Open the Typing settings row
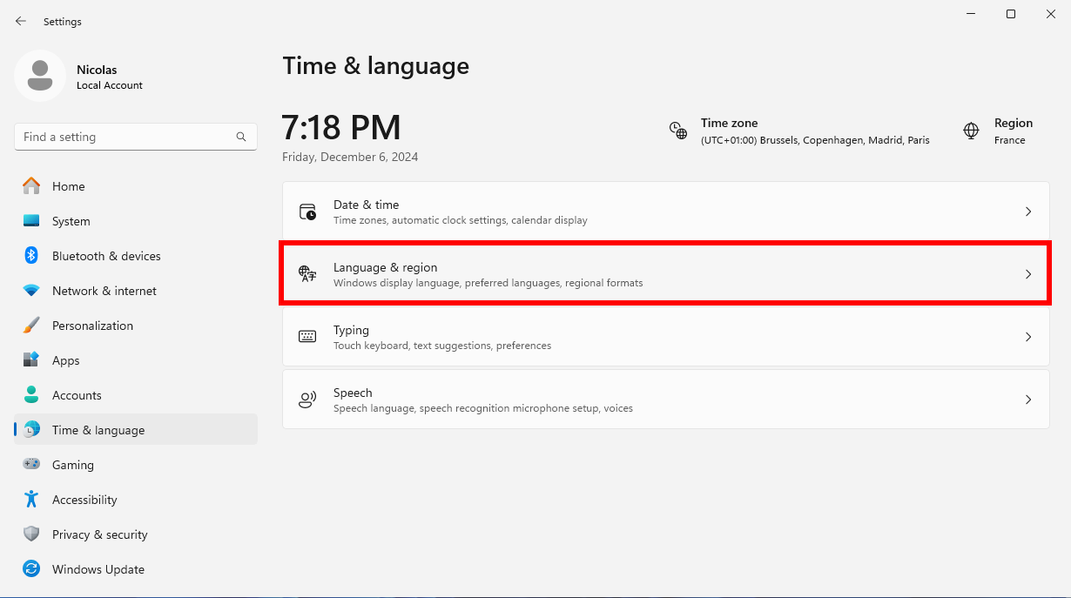This screenshot has width=1071, height=598. click(x=666, y=337)
